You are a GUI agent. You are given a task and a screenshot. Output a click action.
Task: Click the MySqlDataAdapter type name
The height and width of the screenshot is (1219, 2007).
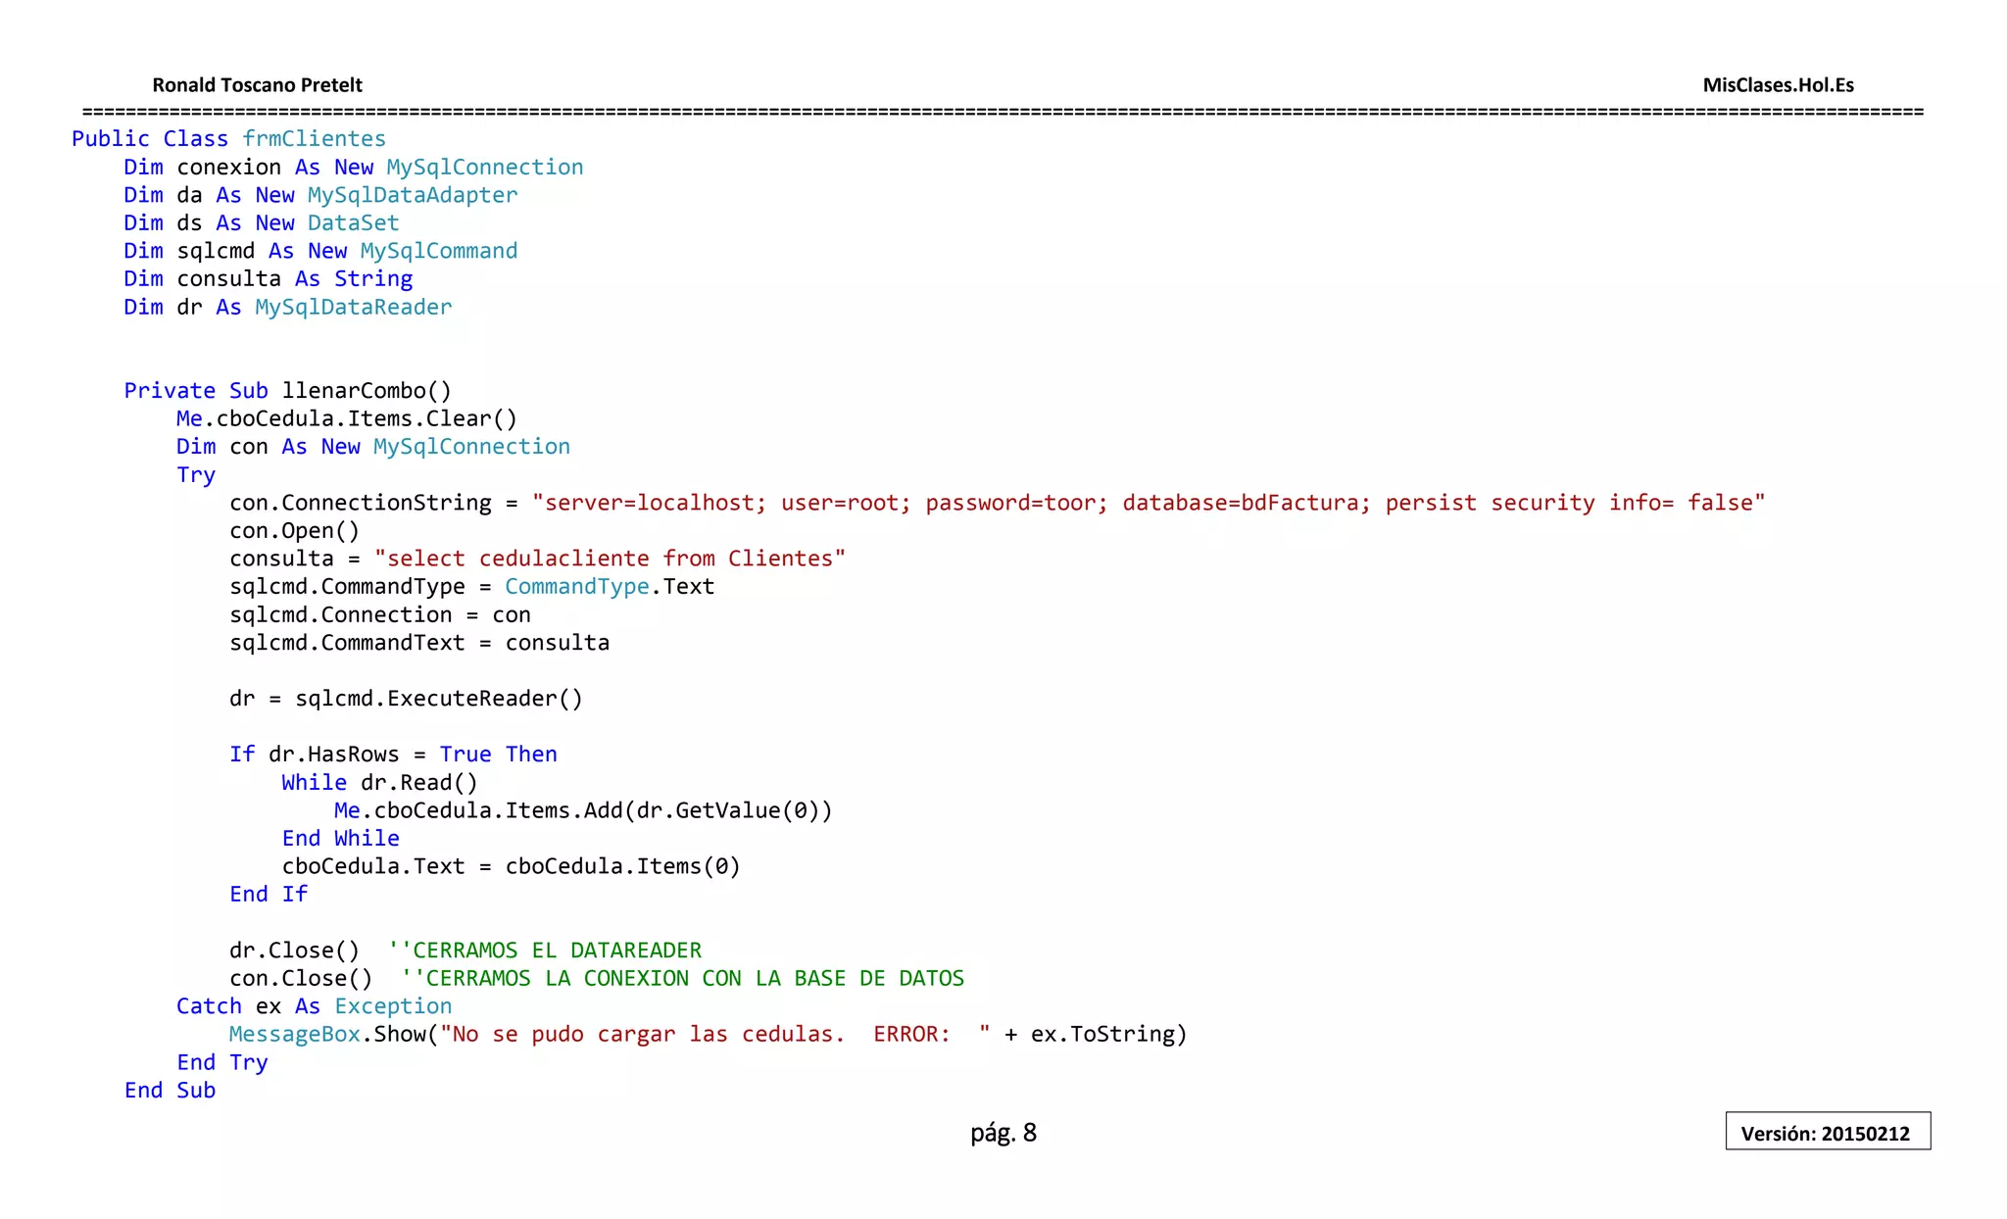click(412, 195)
